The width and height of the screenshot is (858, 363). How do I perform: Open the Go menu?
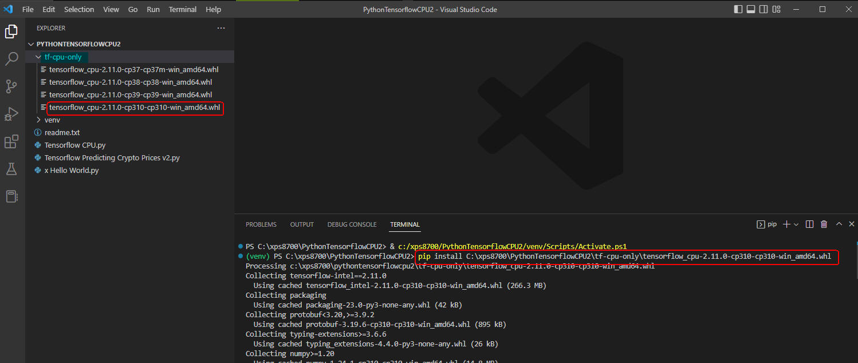[133, 9]
